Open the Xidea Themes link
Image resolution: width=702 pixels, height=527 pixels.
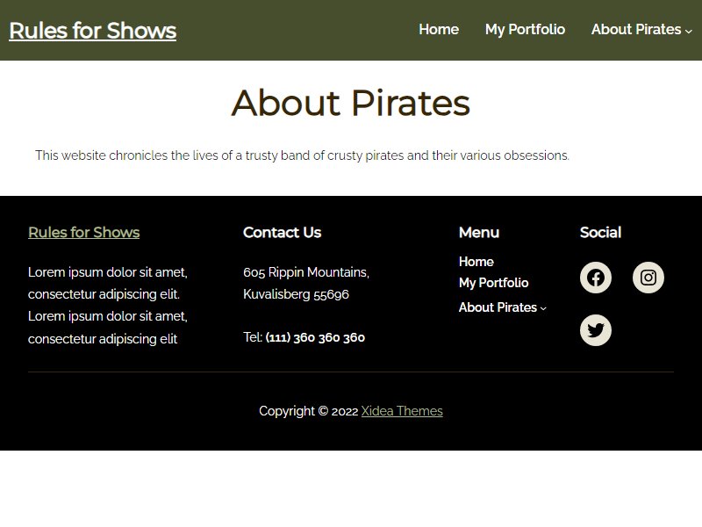coord(402,411)
